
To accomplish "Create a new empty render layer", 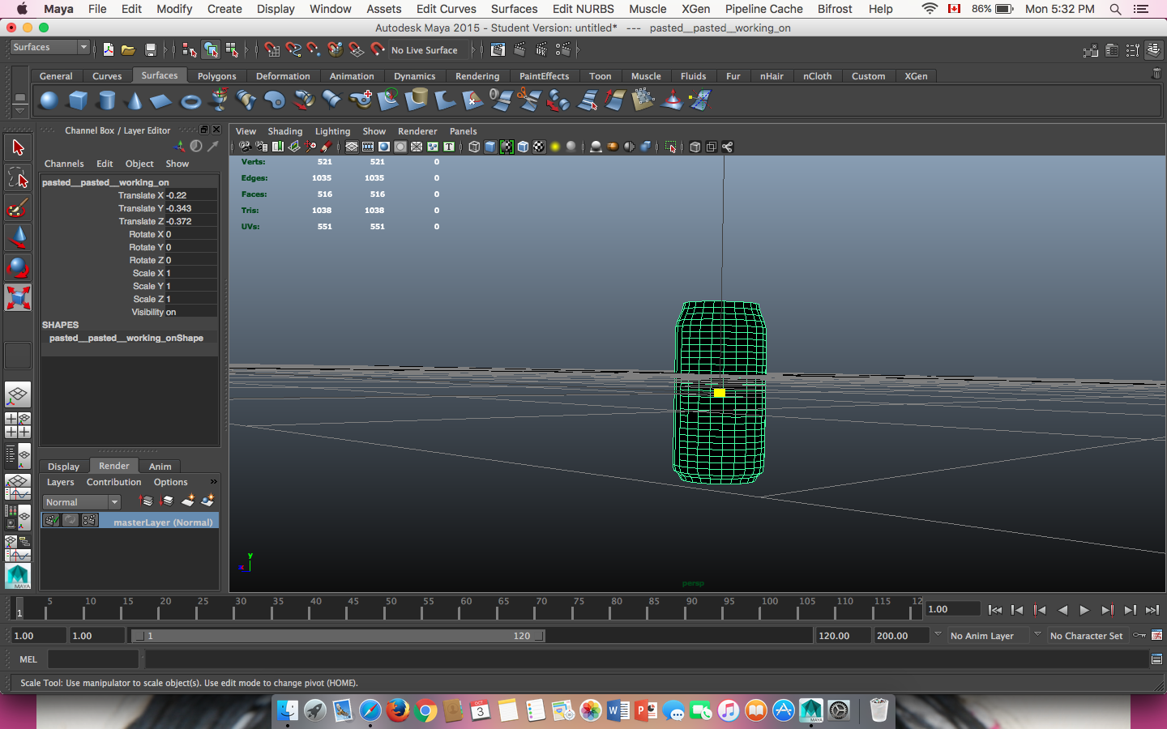I will (188, 501).
